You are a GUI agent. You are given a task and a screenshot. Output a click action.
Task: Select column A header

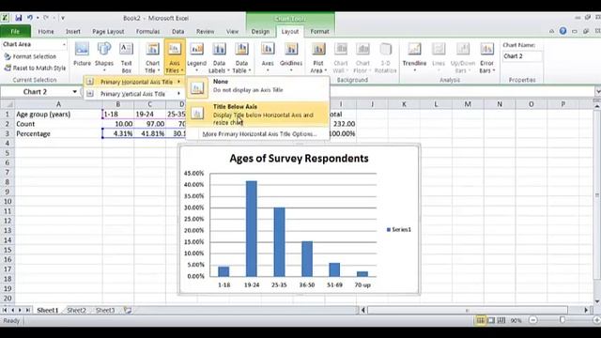[x=58, y=104]
